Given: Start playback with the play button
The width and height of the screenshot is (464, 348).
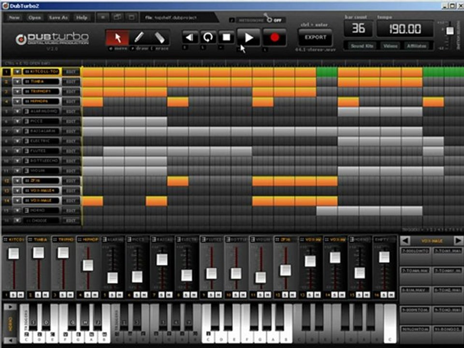Looking at the screenshot, I should 248,38.
